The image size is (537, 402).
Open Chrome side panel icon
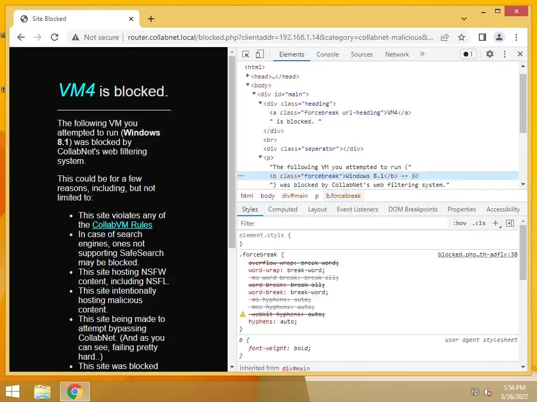click(482, 37)
